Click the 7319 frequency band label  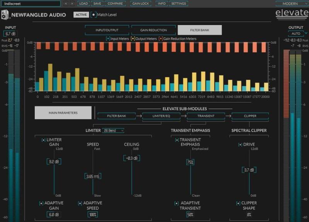(x=202, y=97)
